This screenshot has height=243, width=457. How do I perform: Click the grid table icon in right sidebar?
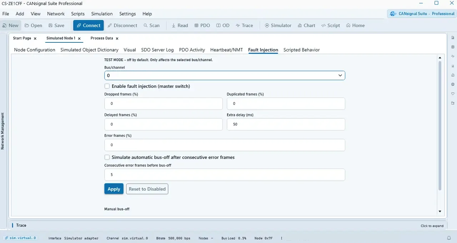pos(453,47)
